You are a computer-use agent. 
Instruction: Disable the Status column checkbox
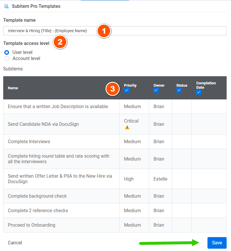click(x=178, y=90)
